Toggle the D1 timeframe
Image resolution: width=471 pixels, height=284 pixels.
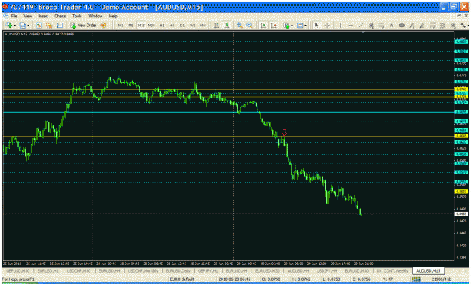pos(182,26)
